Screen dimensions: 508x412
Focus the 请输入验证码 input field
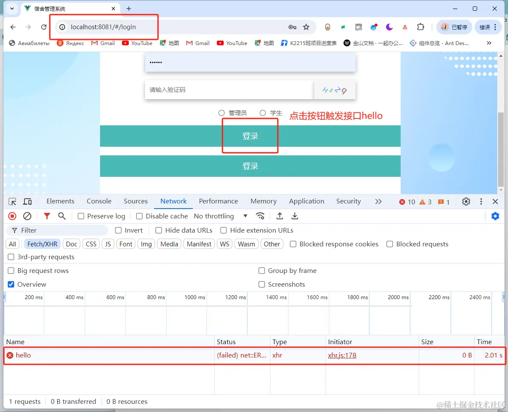click(229, 90)
